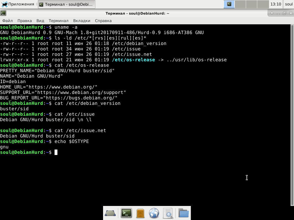
Task: Click the text /etc/debian_version in listing
Action: [139, 44]
